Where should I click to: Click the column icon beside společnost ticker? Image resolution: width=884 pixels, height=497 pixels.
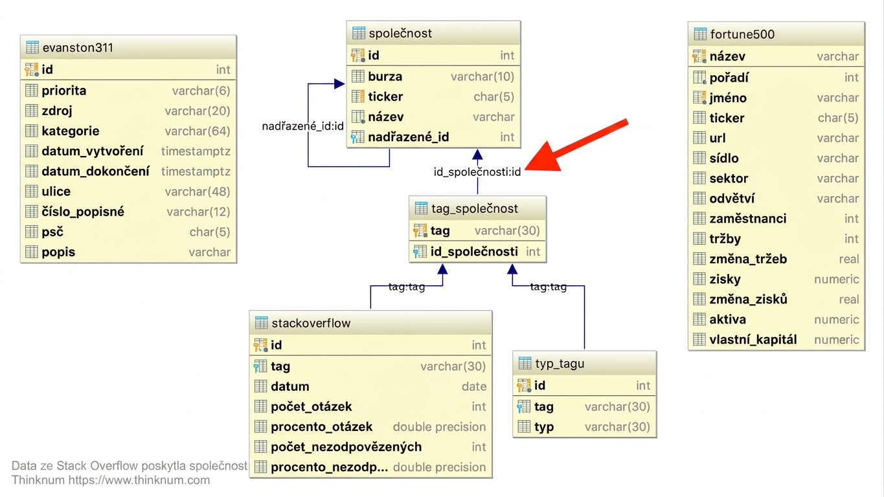[x=358, y=96]
